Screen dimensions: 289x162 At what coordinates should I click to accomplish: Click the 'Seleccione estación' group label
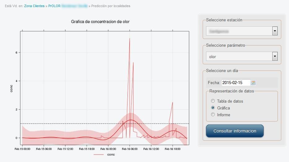click(x=224, y=20)
